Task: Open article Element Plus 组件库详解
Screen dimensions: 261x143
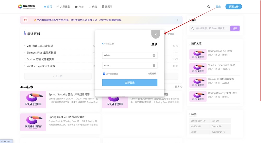Action: click(41, 53)
